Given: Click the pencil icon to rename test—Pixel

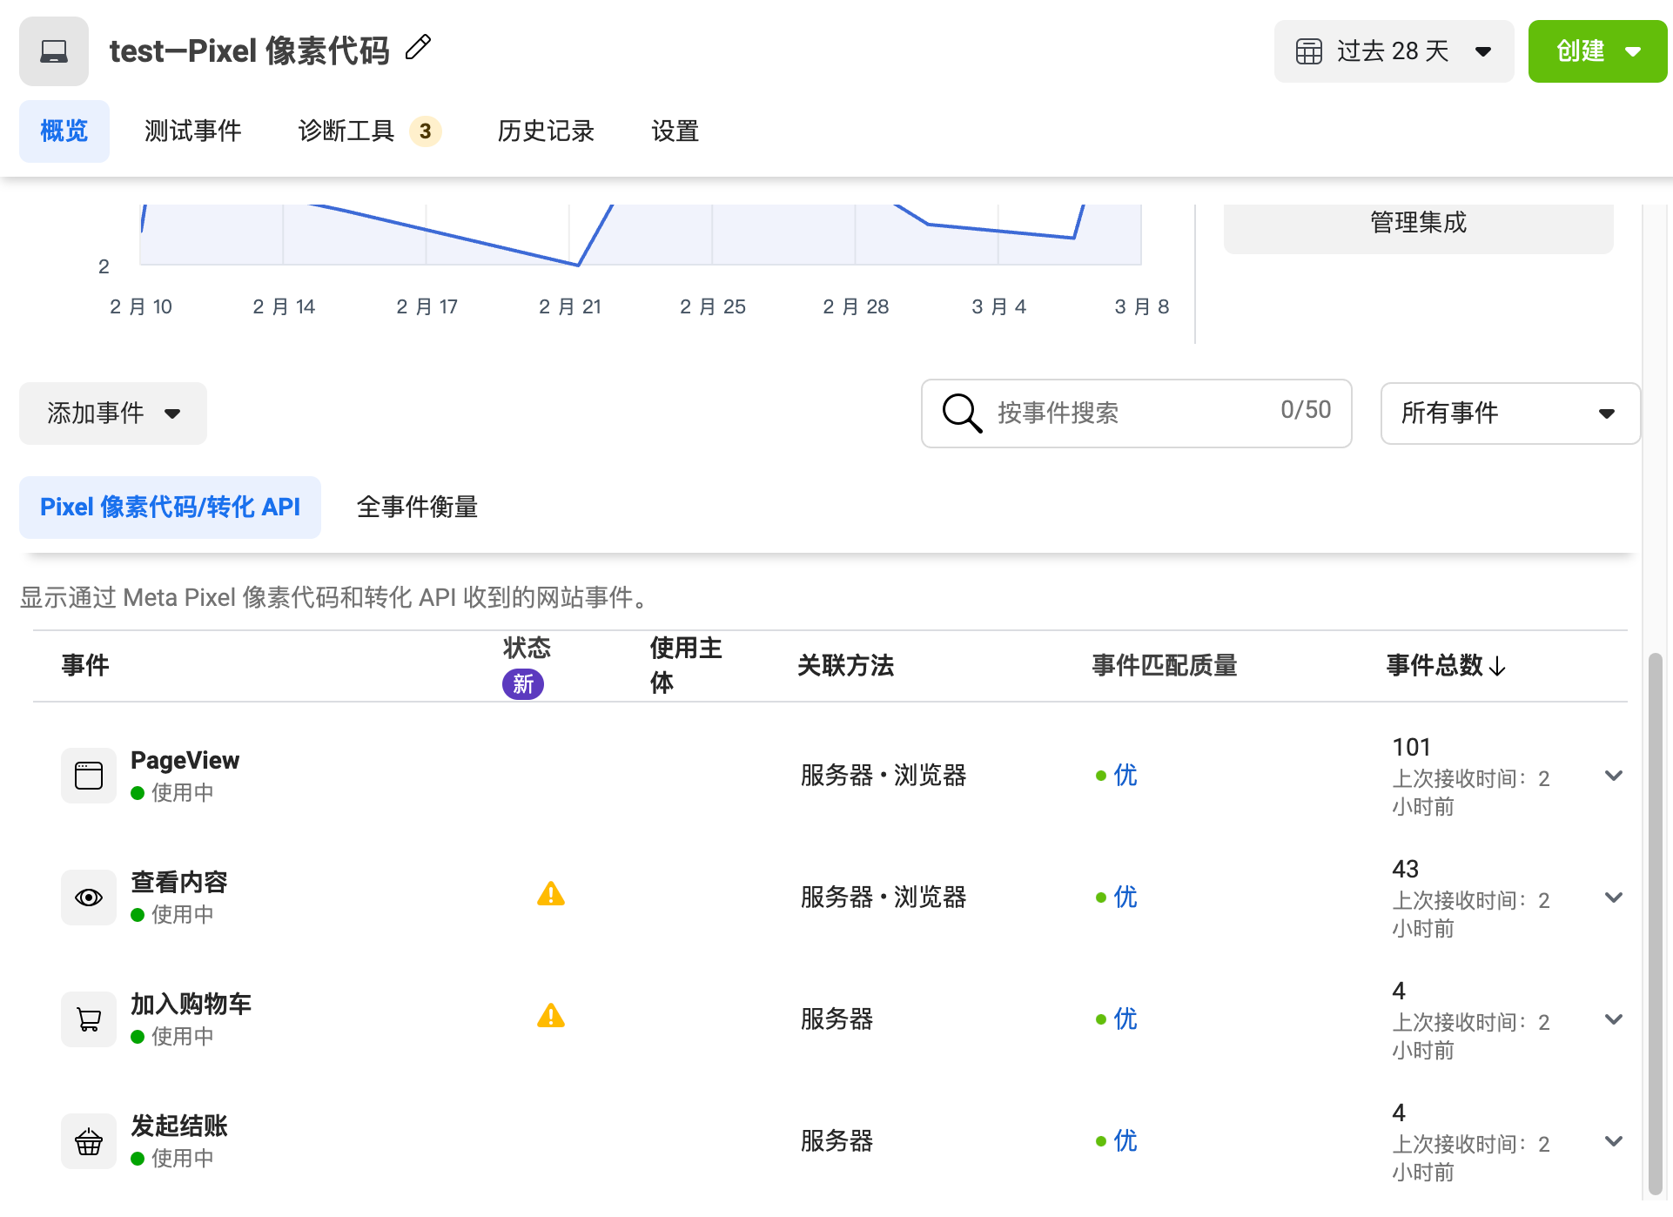Looking at the screenshot, I should [418, 48].
